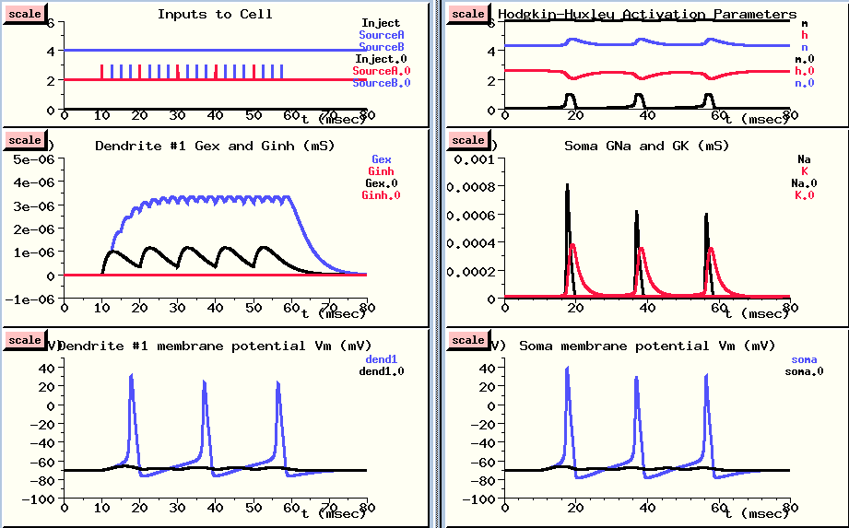This screenshot has height=528, width=849.
Task: Click scale button on Hodgkin-Huxley Activation Parameters graph
Action: tap(468, 13)
